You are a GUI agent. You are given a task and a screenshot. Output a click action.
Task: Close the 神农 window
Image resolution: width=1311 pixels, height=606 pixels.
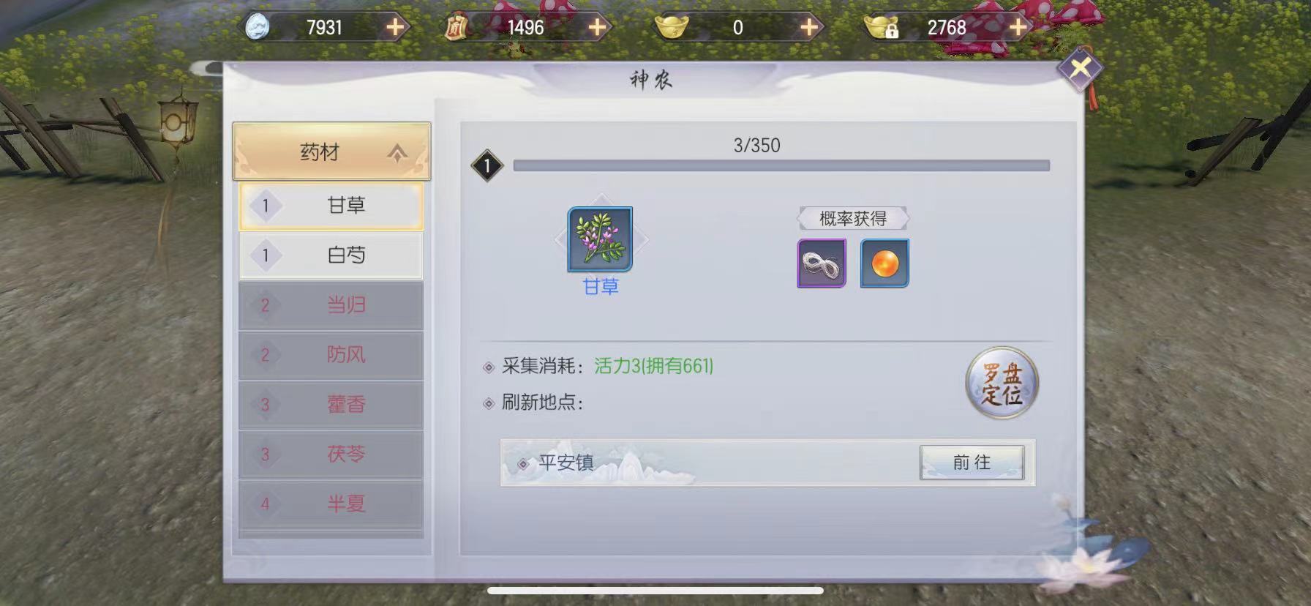[1081, 69]
